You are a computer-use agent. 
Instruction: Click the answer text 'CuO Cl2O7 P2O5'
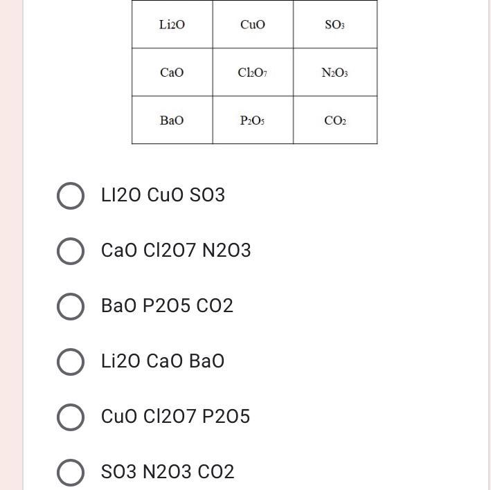point(175,417)
